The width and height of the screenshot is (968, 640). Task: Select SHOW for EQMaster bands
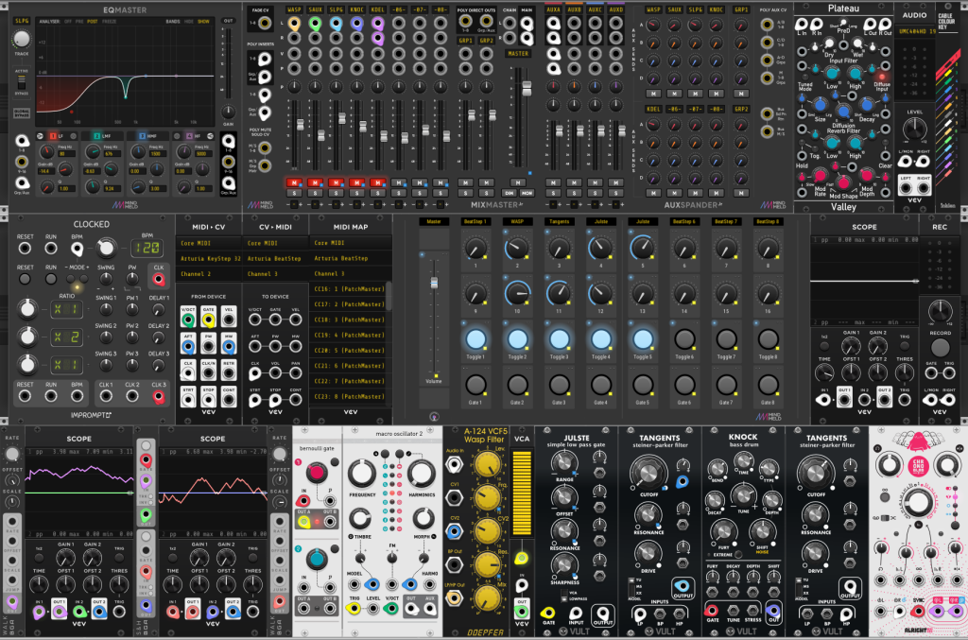pos(203,22)
